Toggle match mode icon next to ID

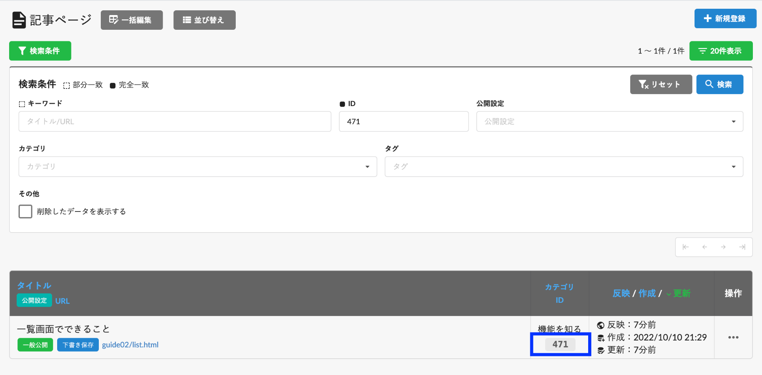click(x=343, y=104)
